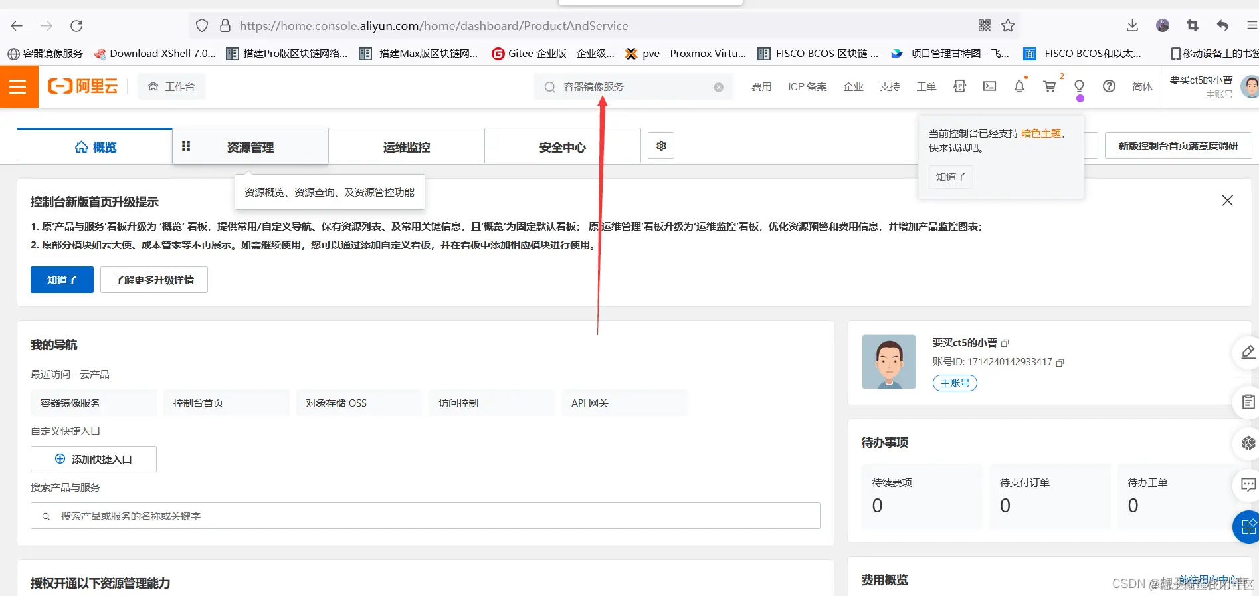Open the 工作台 workbench button

click(x=171, y=86)
